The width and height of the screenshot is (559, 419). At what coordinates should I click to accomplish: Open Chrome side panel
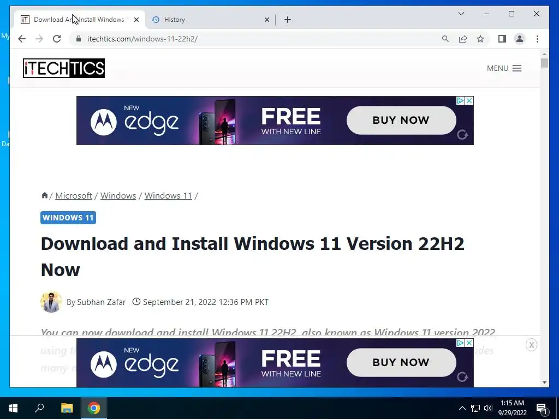pos(502,39)
